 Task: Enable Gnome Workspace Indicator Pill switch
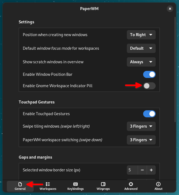149,86
